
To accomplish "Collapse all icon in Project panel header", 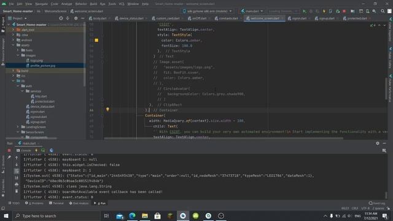I will 68,18.
